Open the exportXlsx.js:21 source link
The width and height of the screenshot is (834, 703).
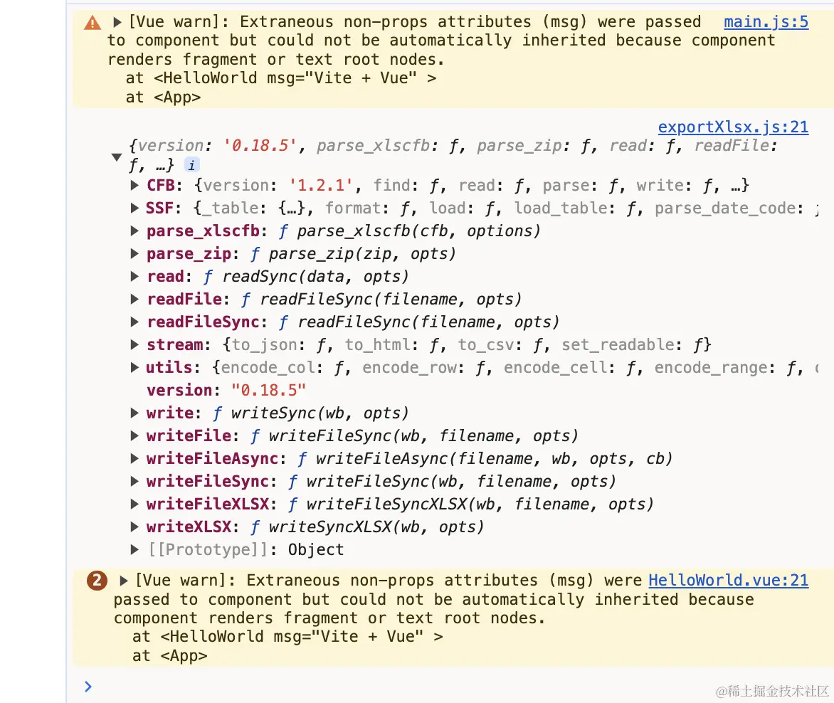[733, 127]
